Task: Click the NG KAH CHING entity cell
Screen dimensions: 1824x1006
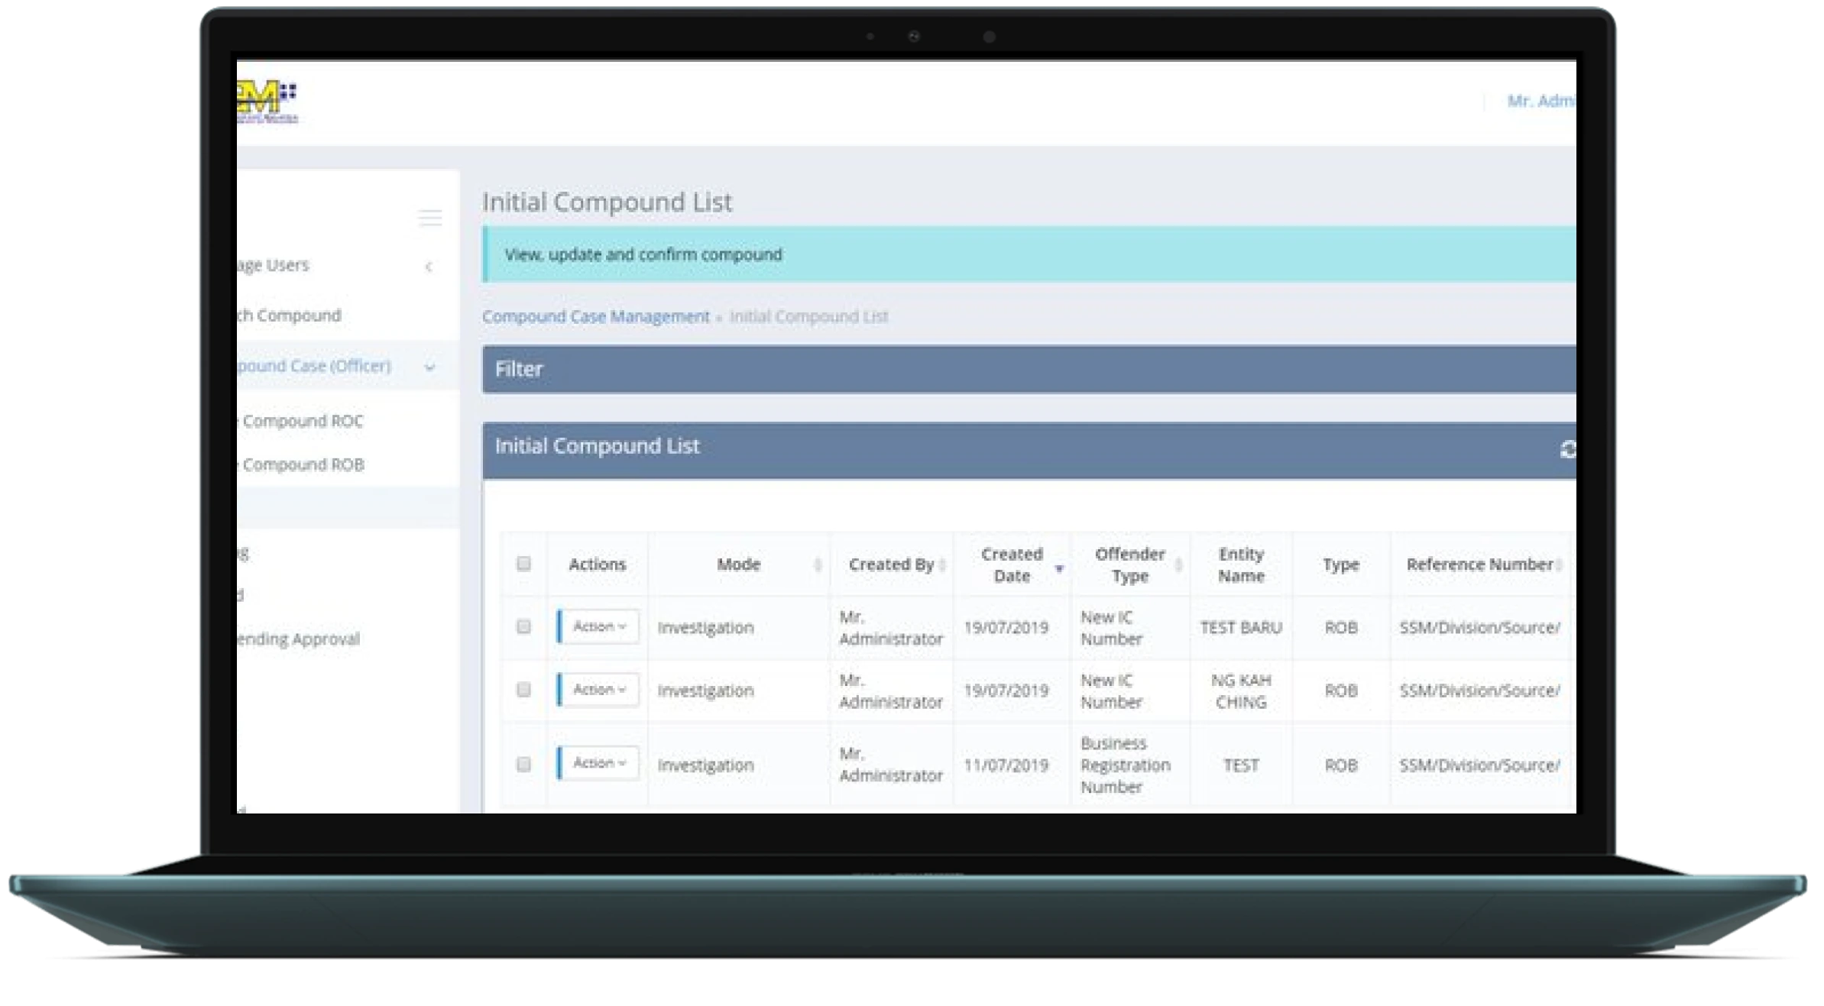Action: [1241, 691]
